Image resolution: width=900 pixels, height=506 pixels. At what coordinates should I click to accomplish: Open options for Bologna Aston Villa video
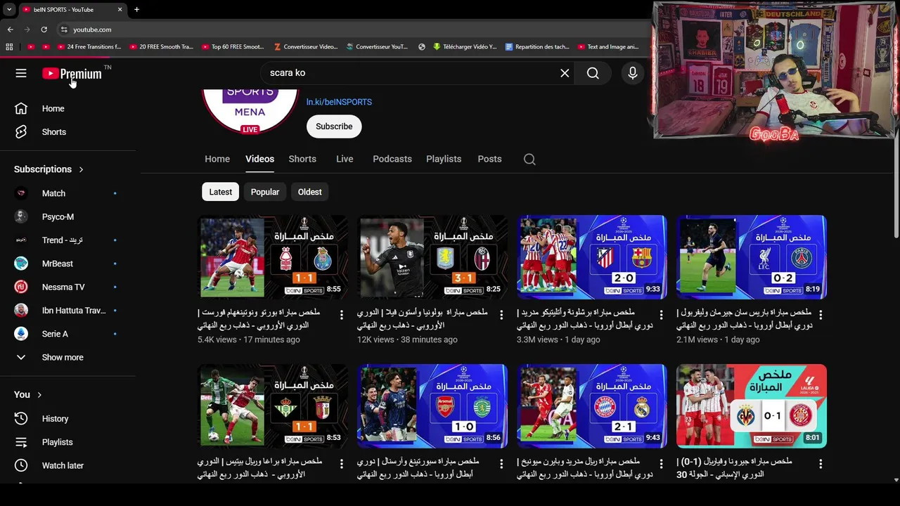pyautogui.click(x=501, y=315)
